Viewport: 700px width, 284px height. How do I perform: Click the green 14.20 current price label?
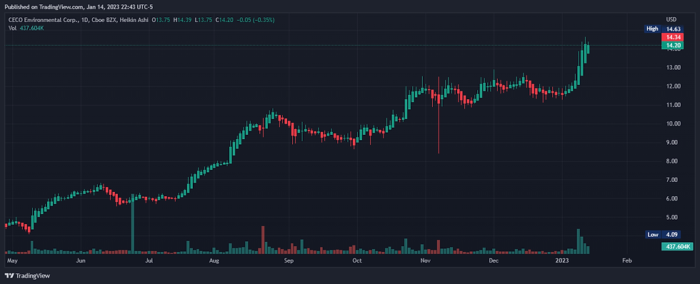coord(673,45)
